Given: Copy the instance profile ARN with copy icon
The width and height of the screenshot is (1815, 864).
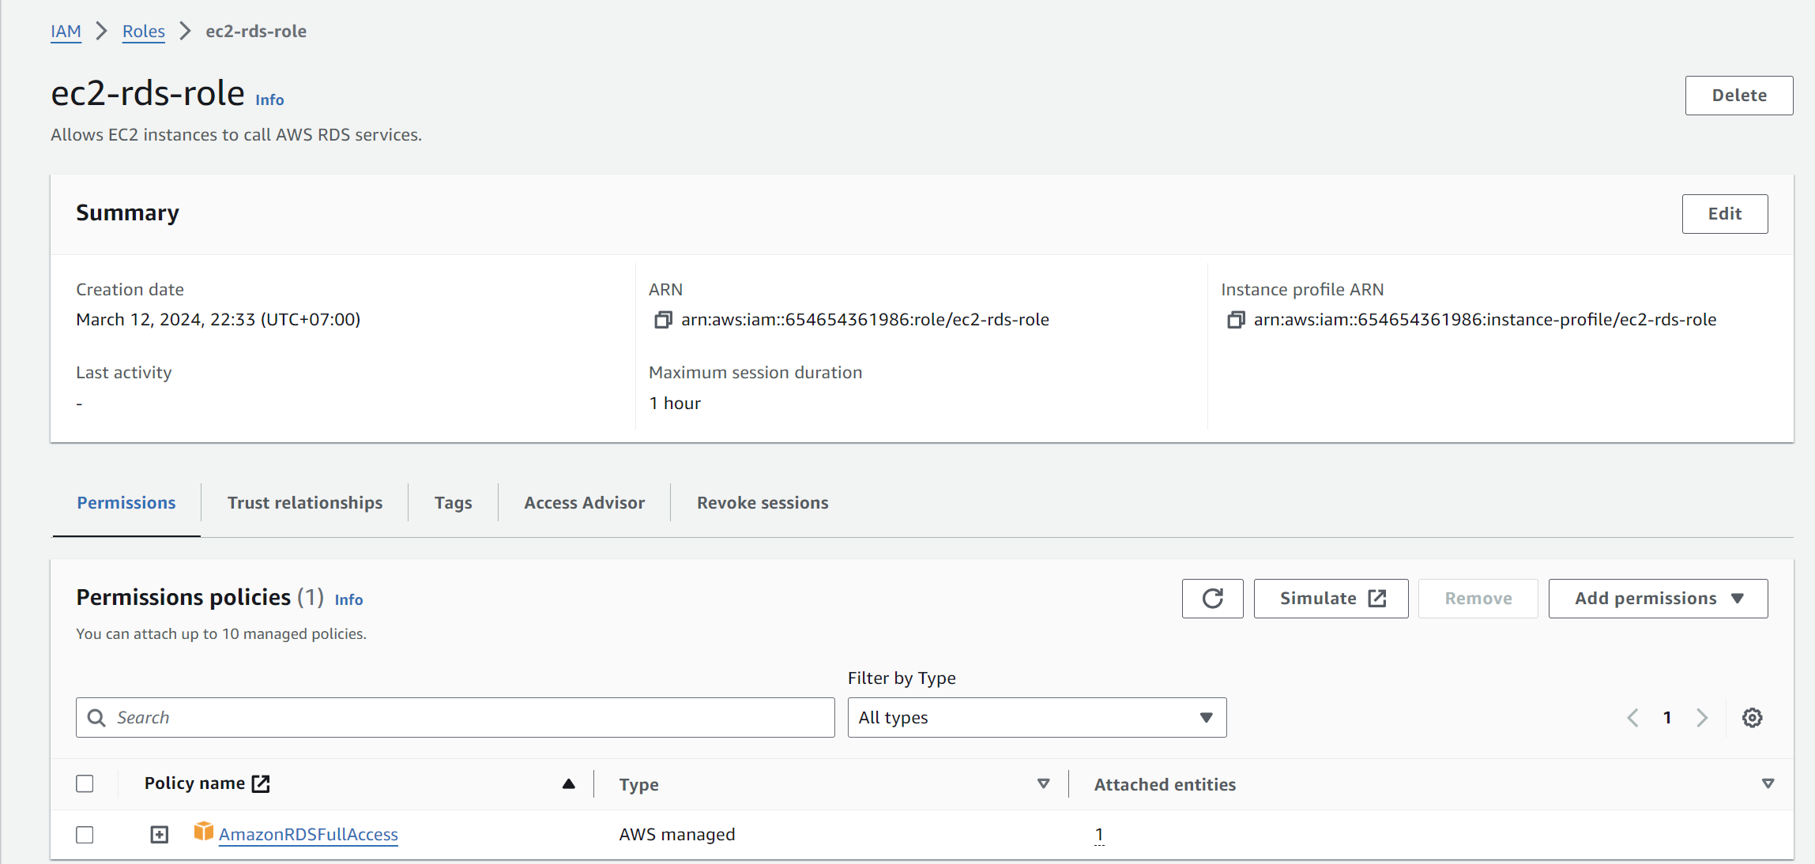Looking at the screenshot, I should point(1236,320).
